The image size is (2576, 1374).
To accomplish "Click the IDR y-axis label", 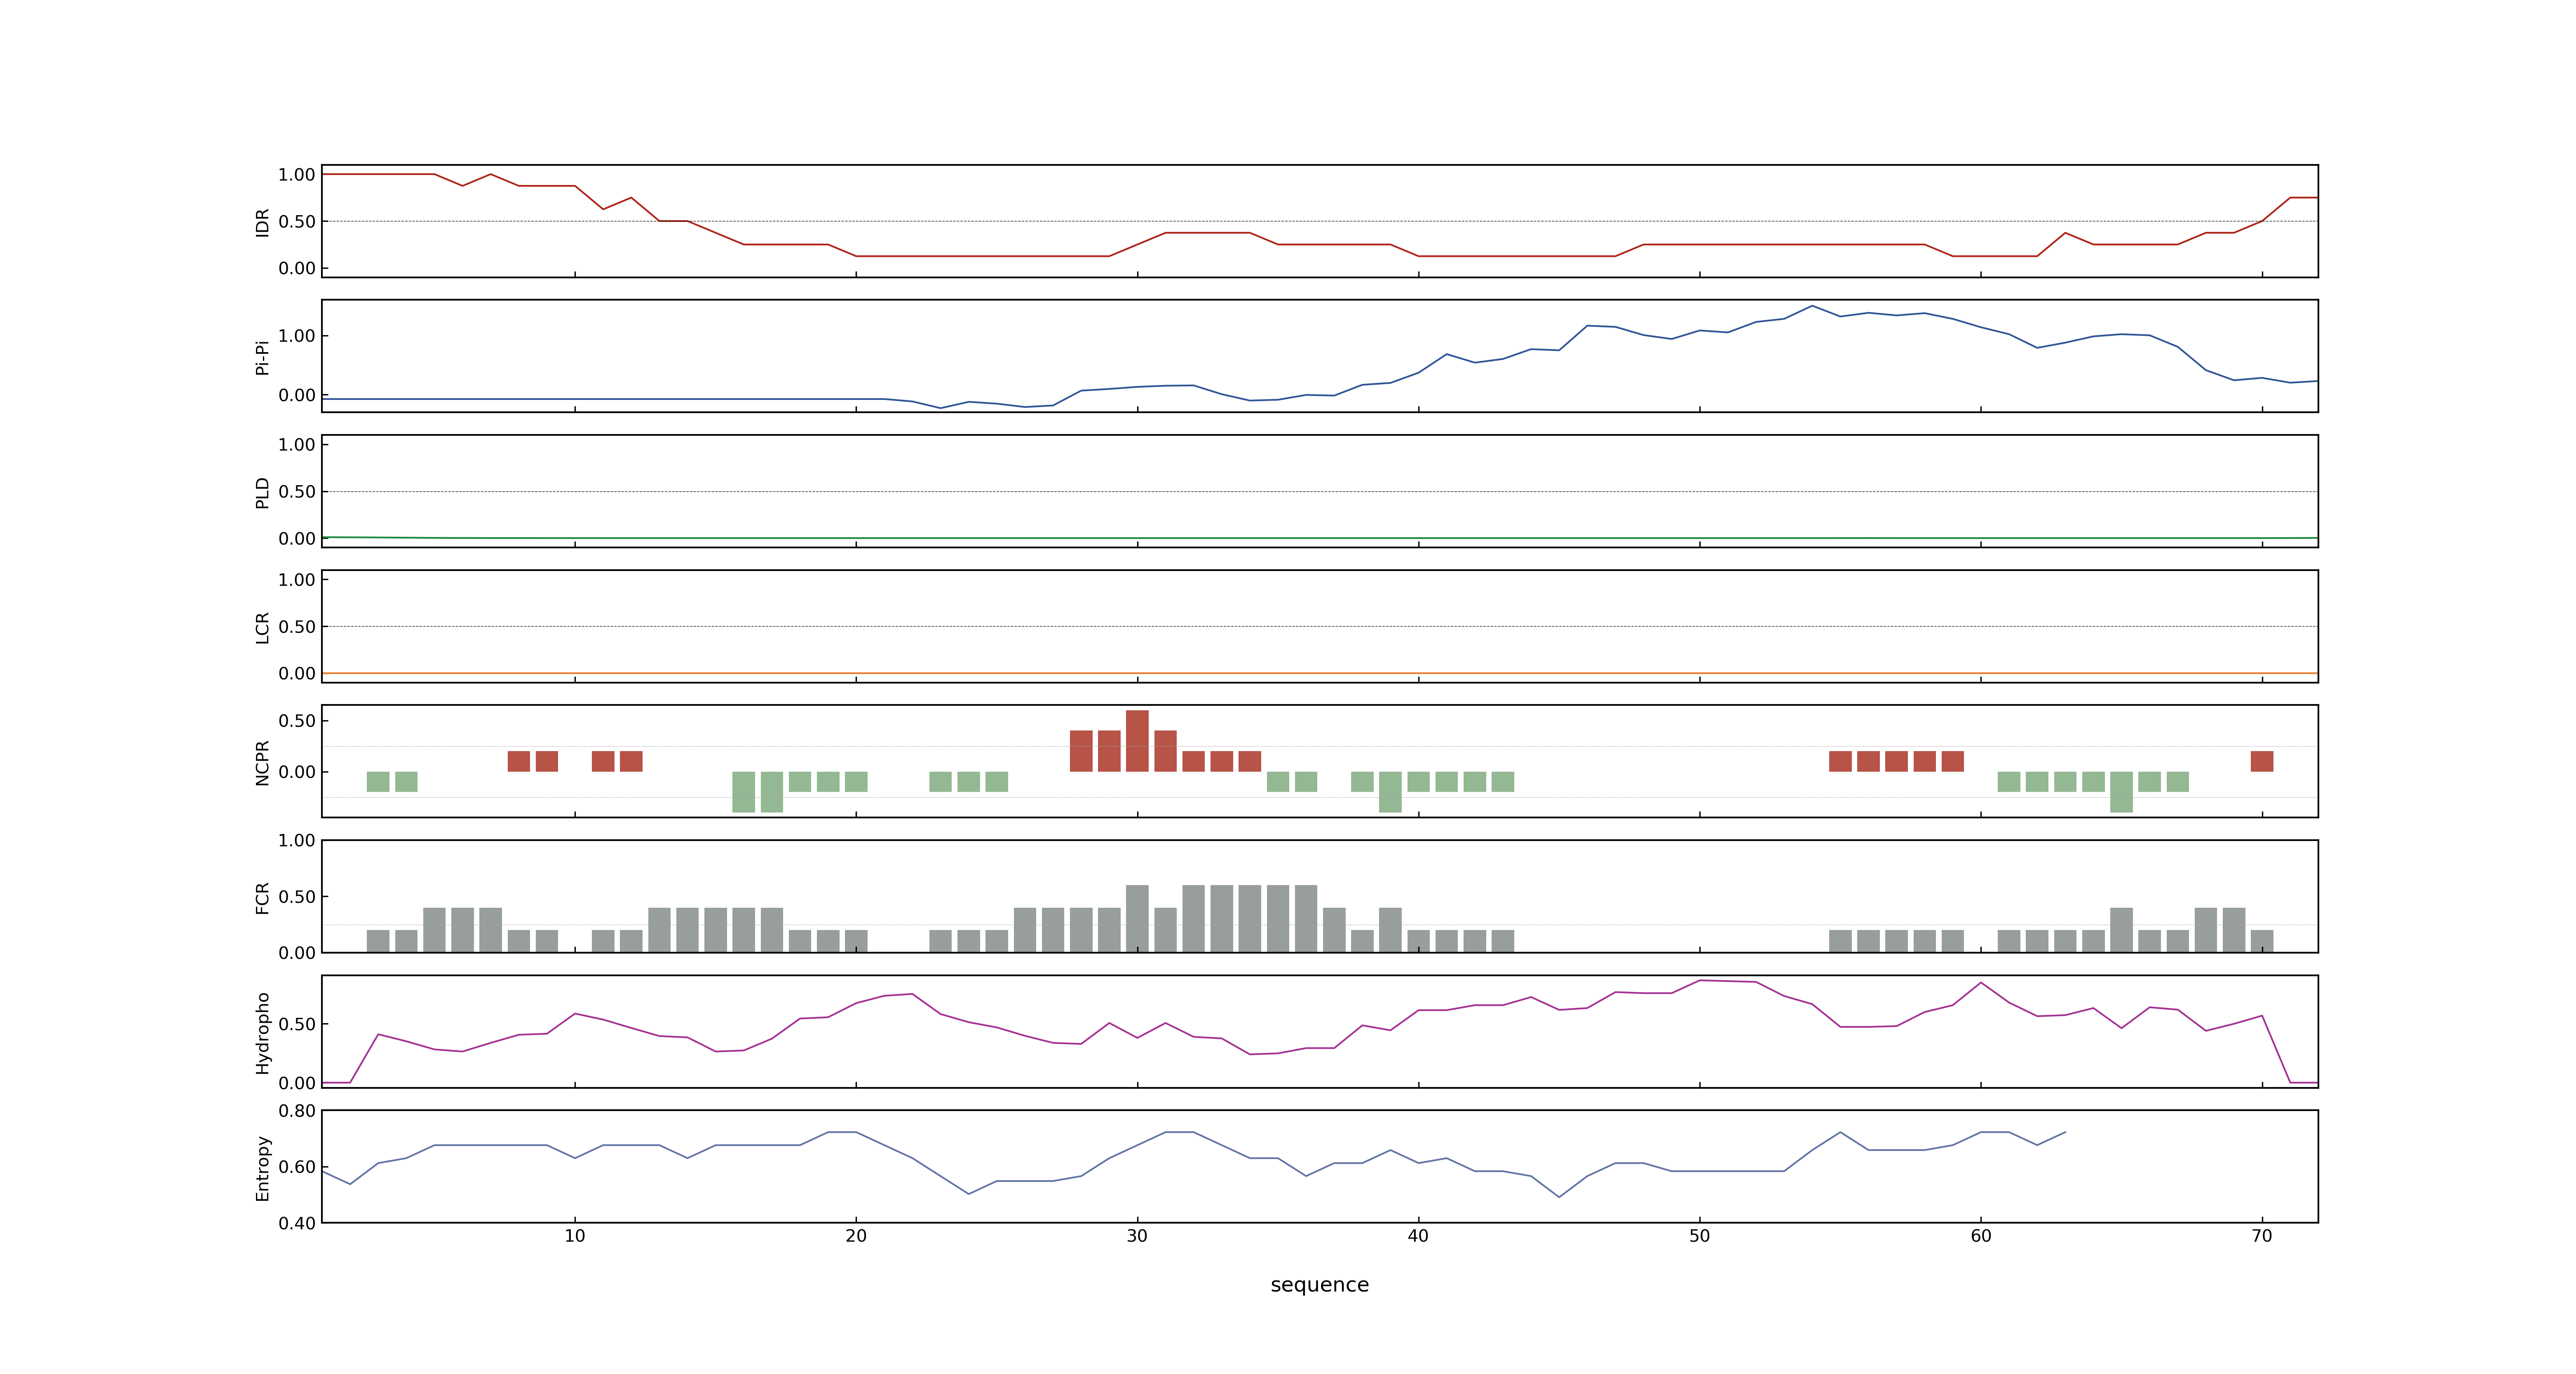I will (x=262, y=222).
